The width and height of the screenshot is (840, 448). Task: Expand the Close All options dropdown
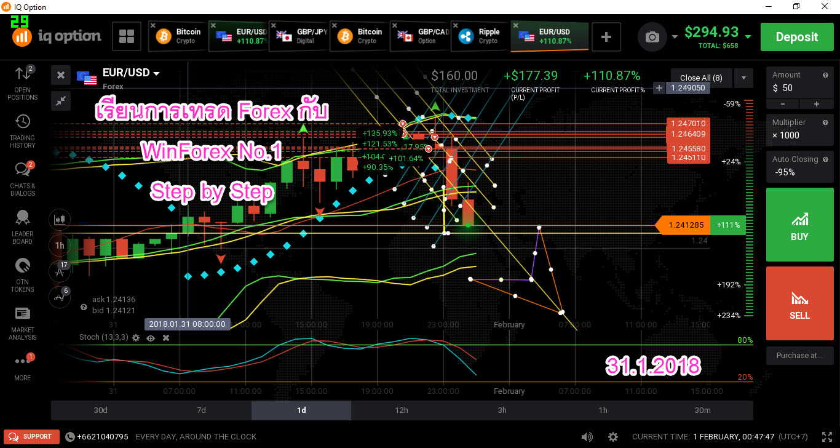tap(743, 78)
